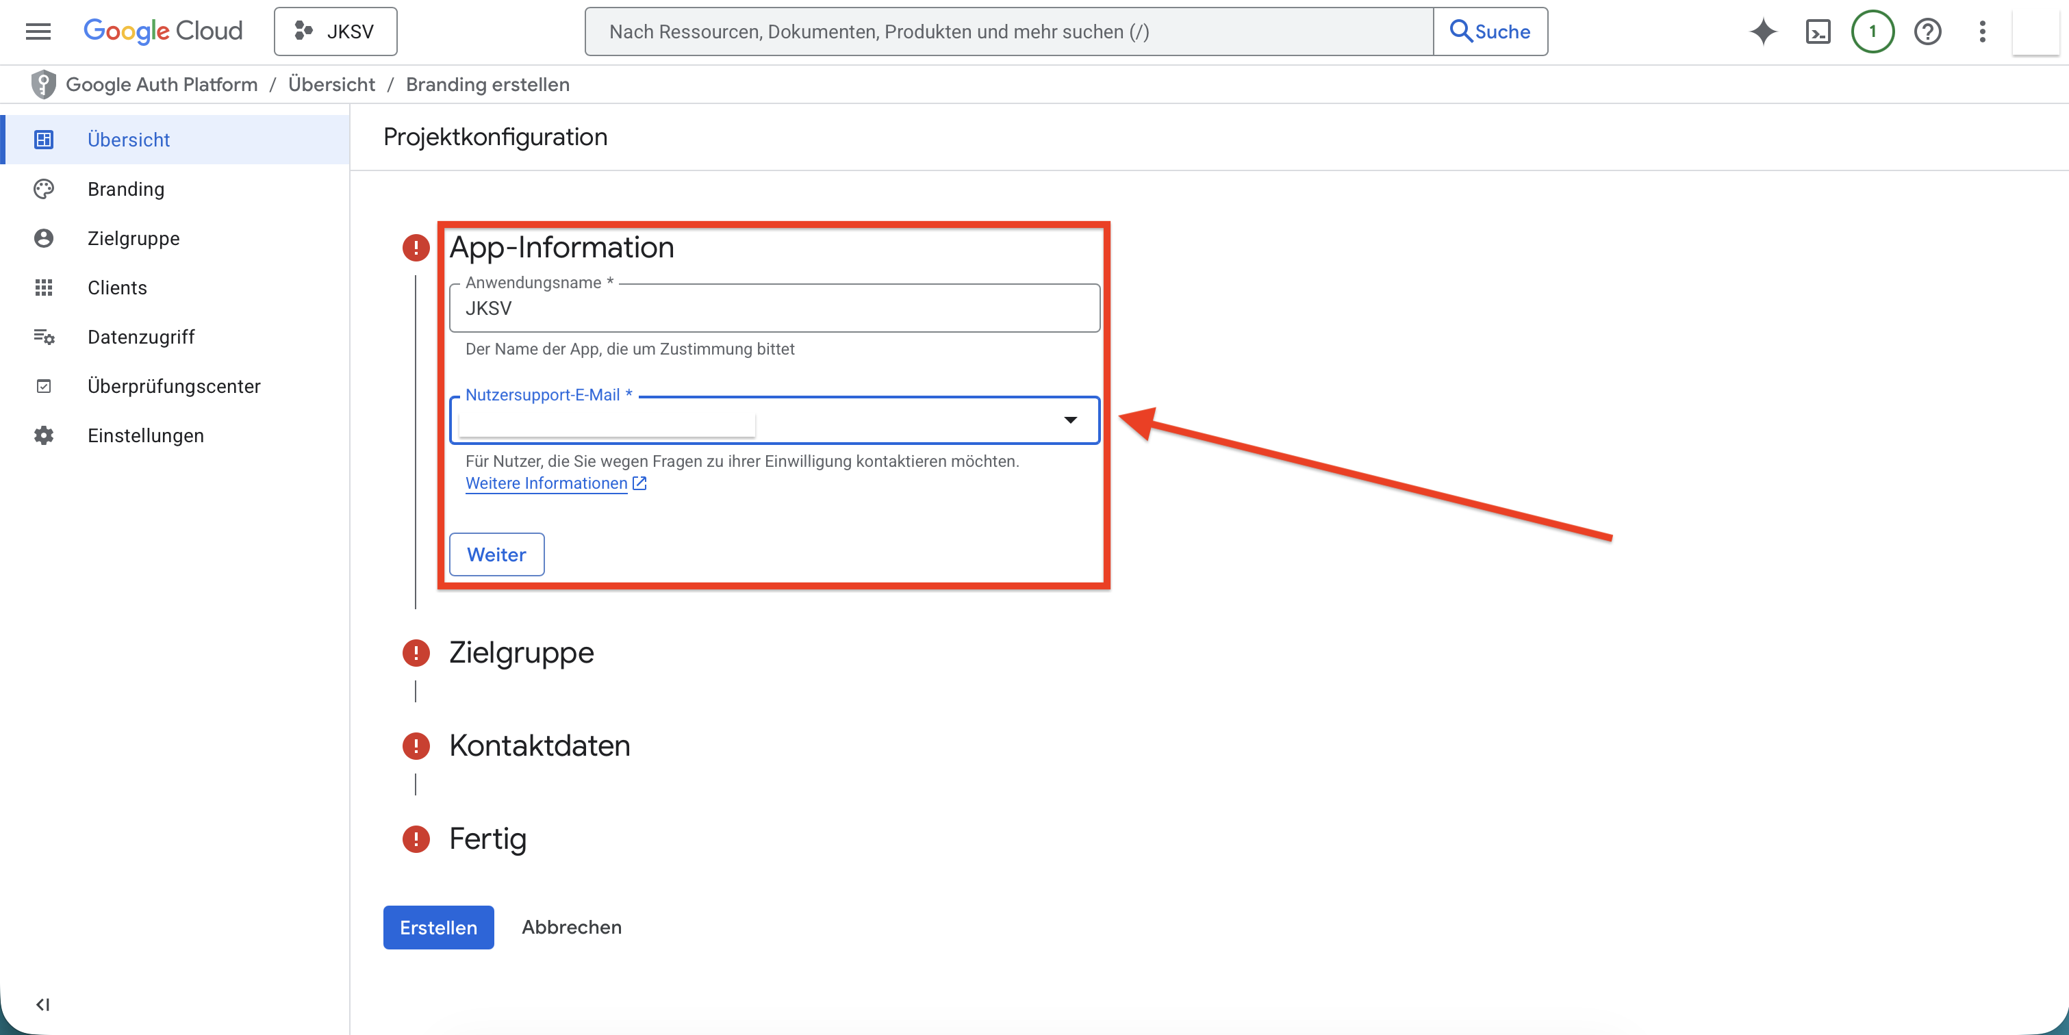Expand the Fertig step section
2069x1035 pixels.
[x=487, y=839]
